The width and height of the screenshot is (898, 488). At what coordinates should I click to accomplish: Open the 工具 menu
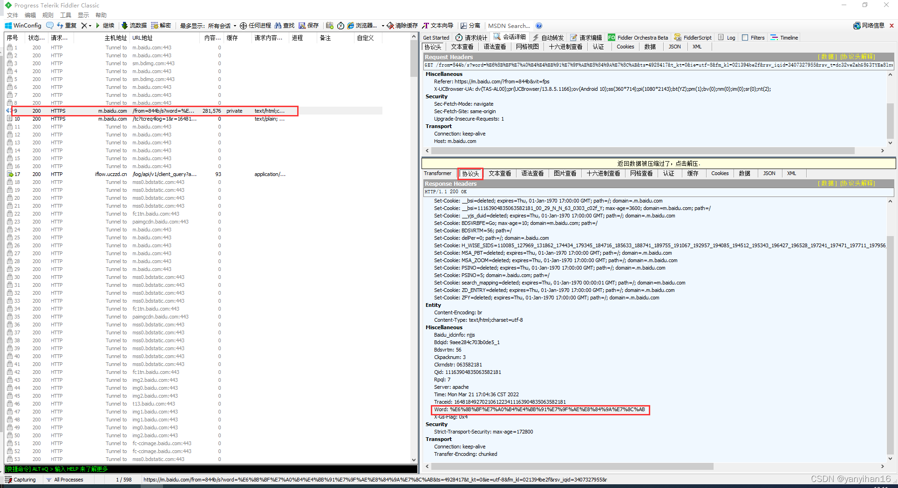(66, 15)
